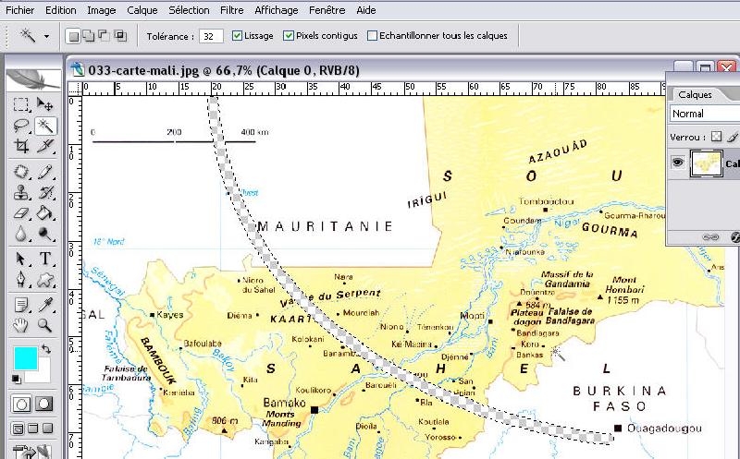Select the Zoom magnifier tool
The height and width of the screenshot is (459, 740).
click(45, 325)
